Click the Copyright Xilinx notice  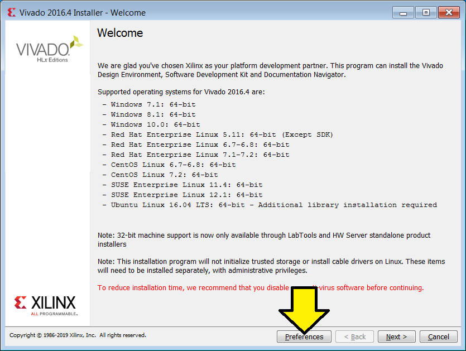pos(78,335)
